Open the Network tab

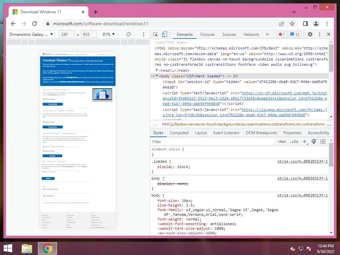coord(251,35)
